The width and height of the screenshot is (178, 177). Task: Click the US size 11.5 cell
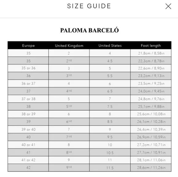(110, 168)
